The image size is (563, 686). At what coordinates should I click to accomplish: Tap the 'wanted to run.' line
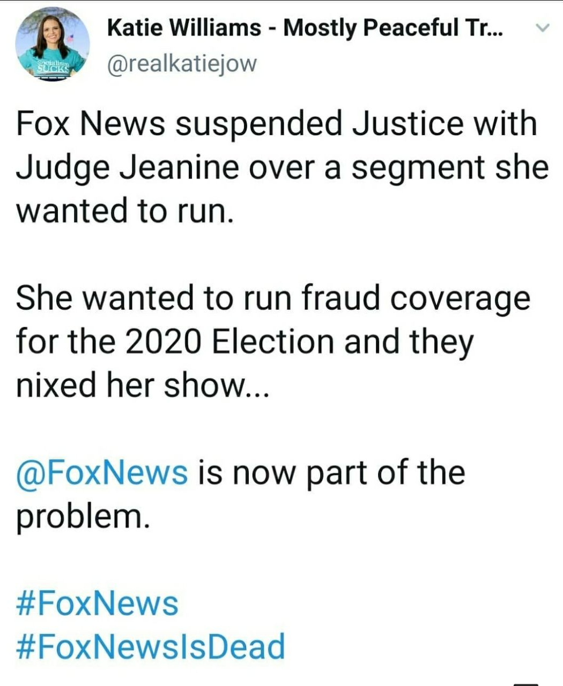(x=125, y=210)
